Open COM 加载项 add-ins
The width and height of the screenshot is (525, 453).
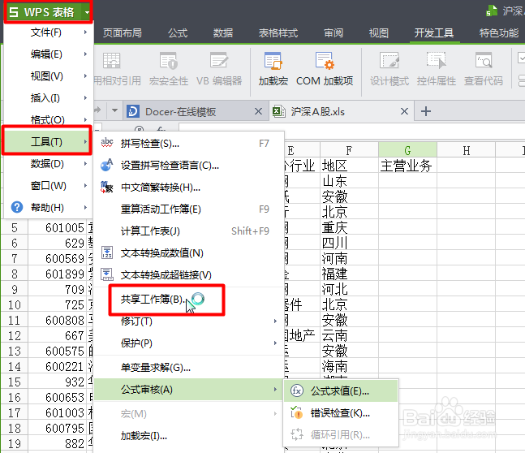pos(325,69)
